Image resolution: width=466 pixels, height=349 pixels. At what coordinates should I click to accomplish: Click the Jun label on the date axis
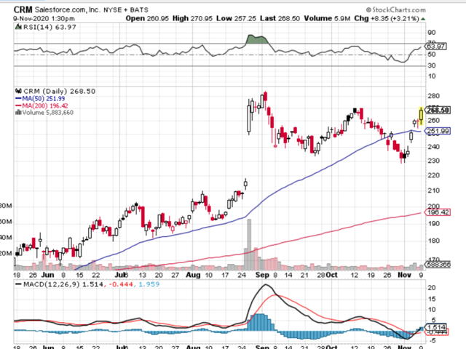47,275
